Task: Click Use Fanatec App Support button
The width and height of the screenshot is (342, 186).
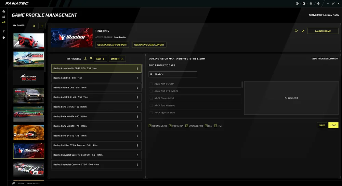Action: tap(112, 45)
